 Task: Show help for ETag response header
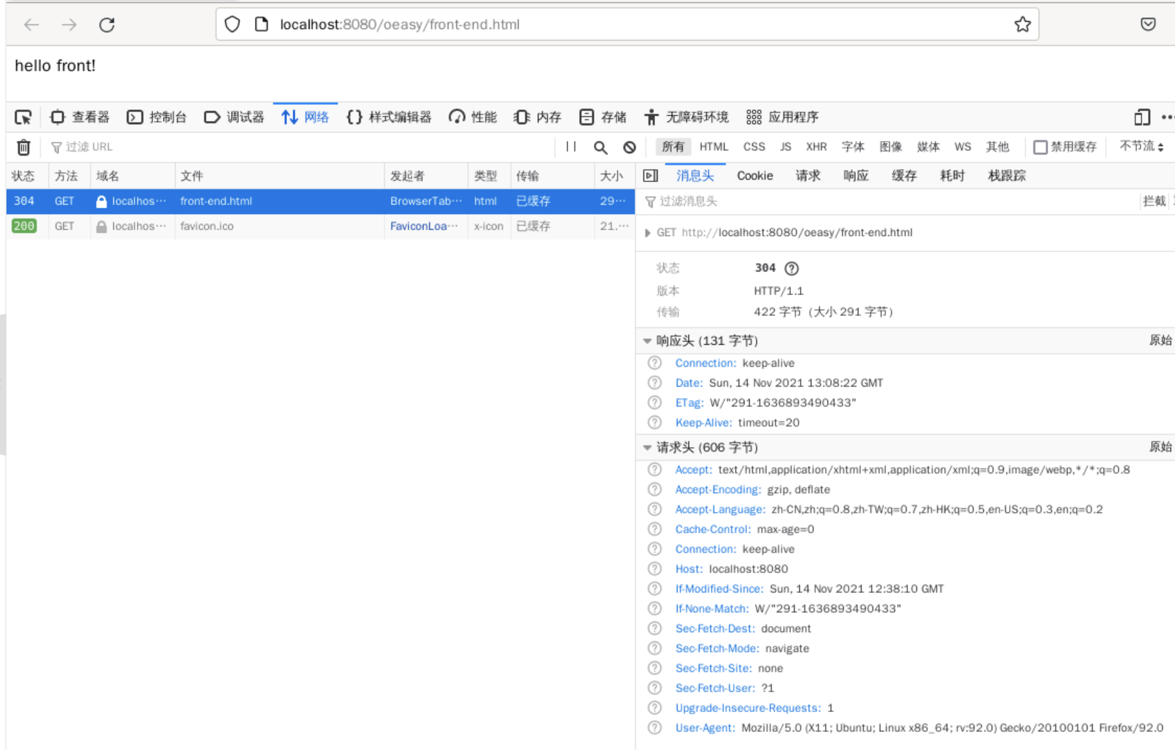click(654, 403)
